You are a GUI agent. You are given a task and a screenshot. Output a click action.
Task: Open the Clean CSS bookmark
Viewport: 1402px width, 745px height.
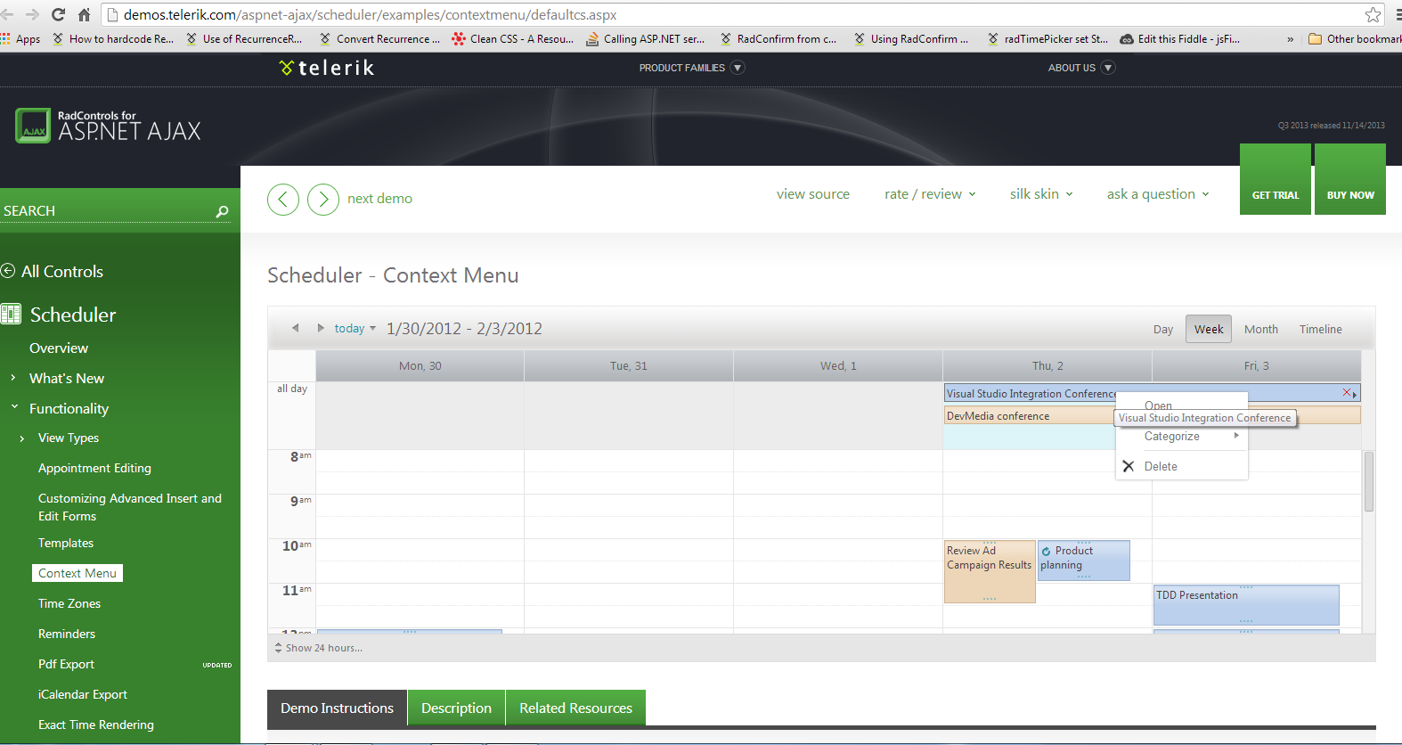tap(513, 39)
